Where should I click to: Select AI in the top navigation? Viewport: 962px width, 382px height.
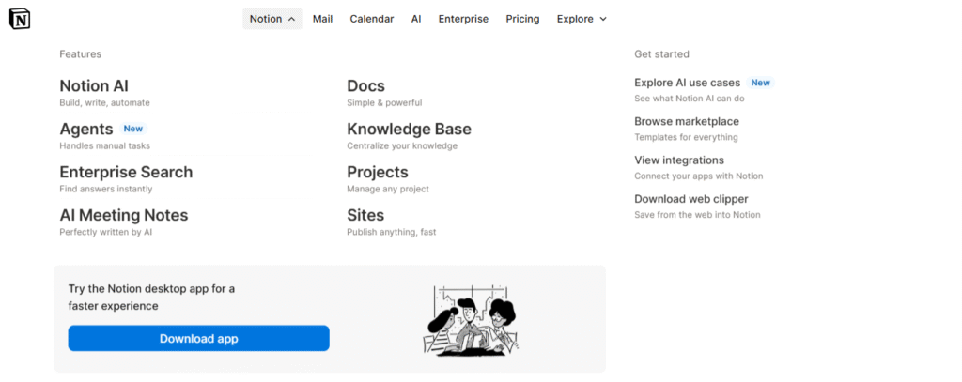(x=416, y=19)
